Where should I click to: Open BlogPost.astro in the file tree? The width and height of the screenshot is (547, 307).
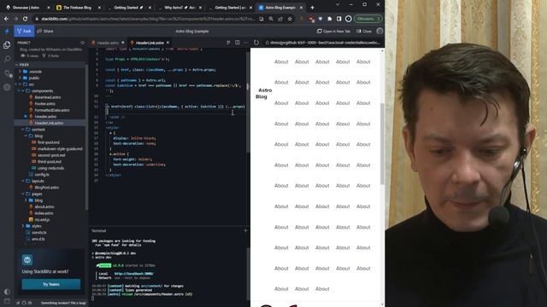point(47,188)
